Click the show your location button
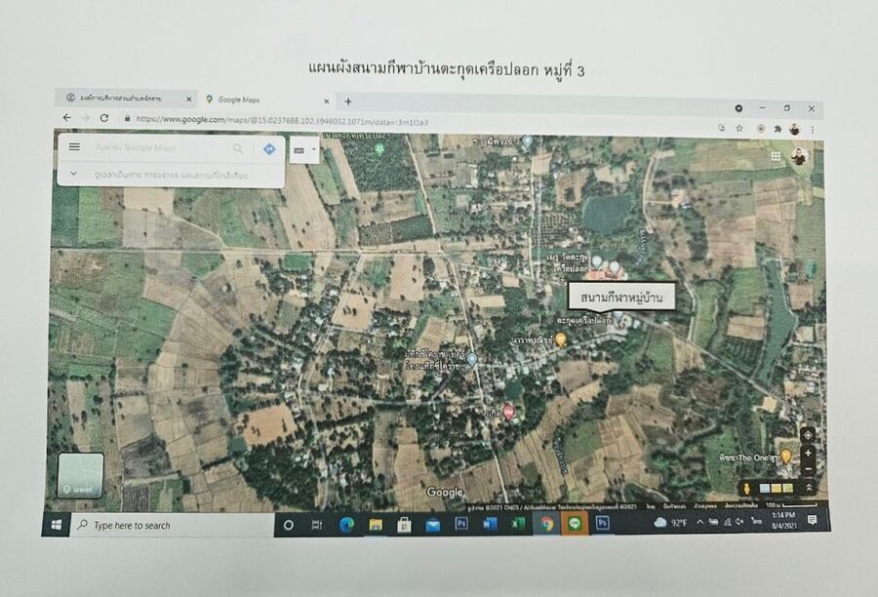This screenshot has width=878, height=597. coord(808,434)
